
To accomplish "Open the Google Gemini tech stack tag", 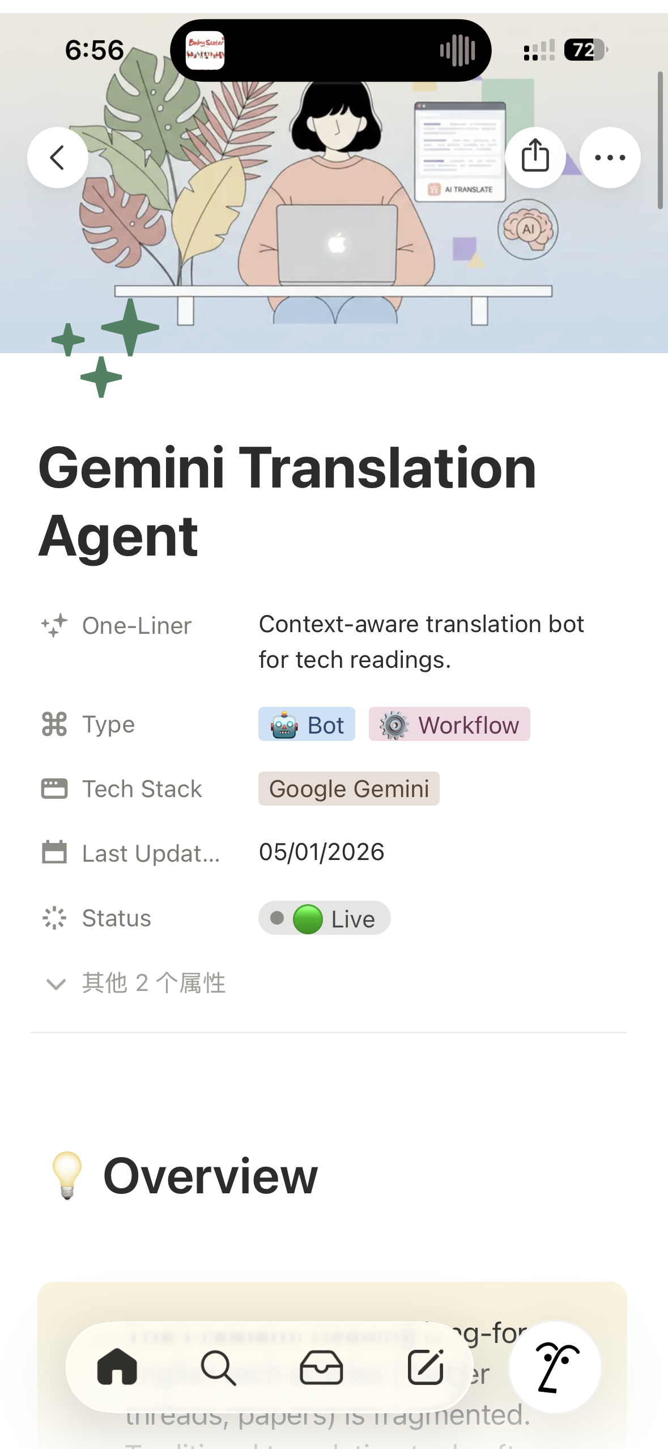I will [348, 789].
